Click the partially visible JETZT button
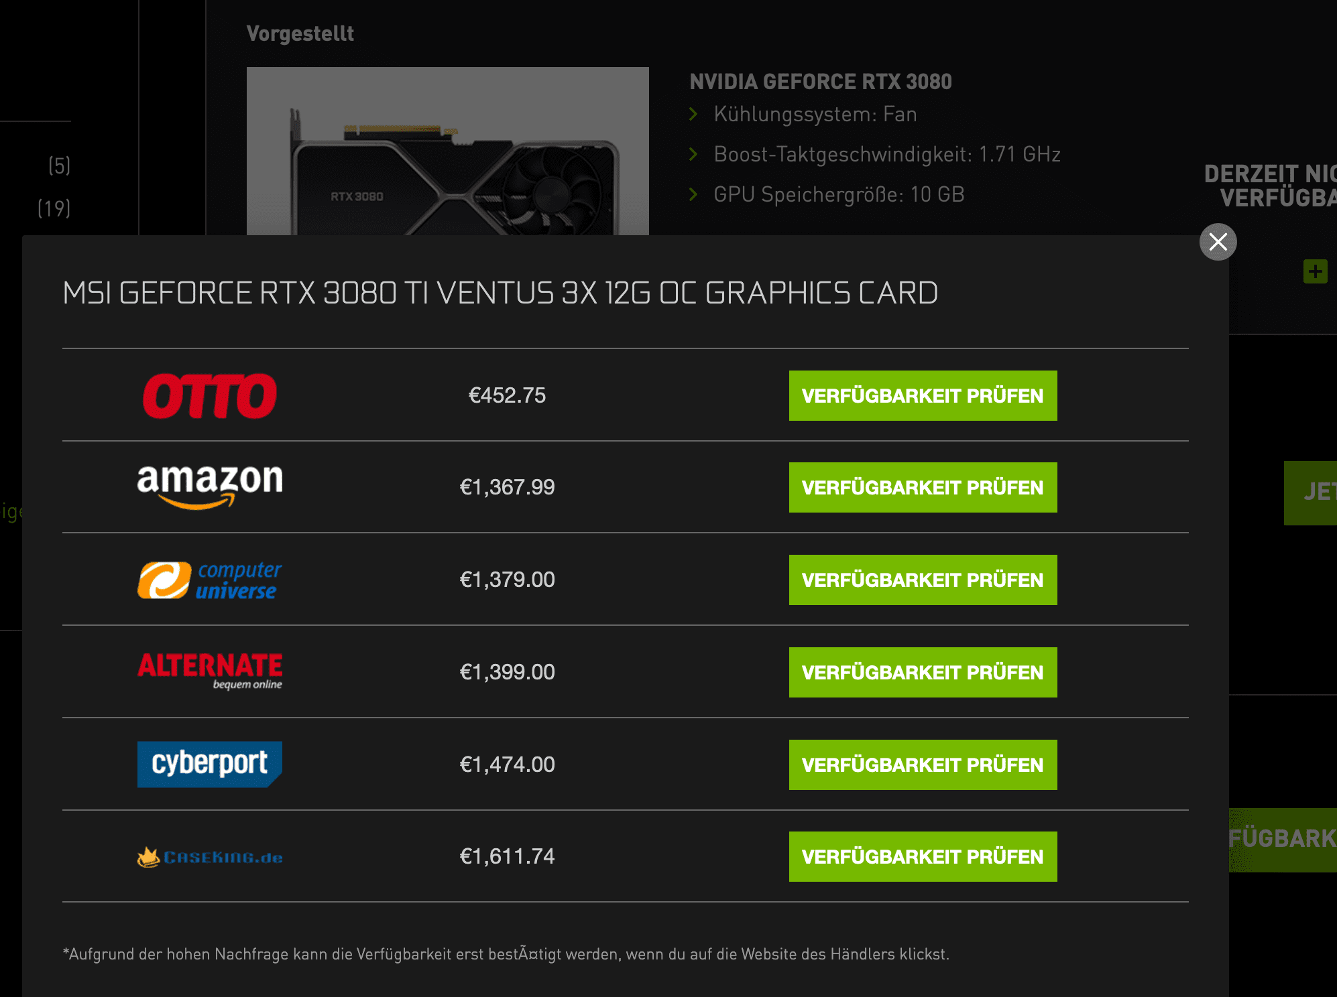Image resolution: width=1337 pixels, height=997 pixels. click(x=1311, y=492)
